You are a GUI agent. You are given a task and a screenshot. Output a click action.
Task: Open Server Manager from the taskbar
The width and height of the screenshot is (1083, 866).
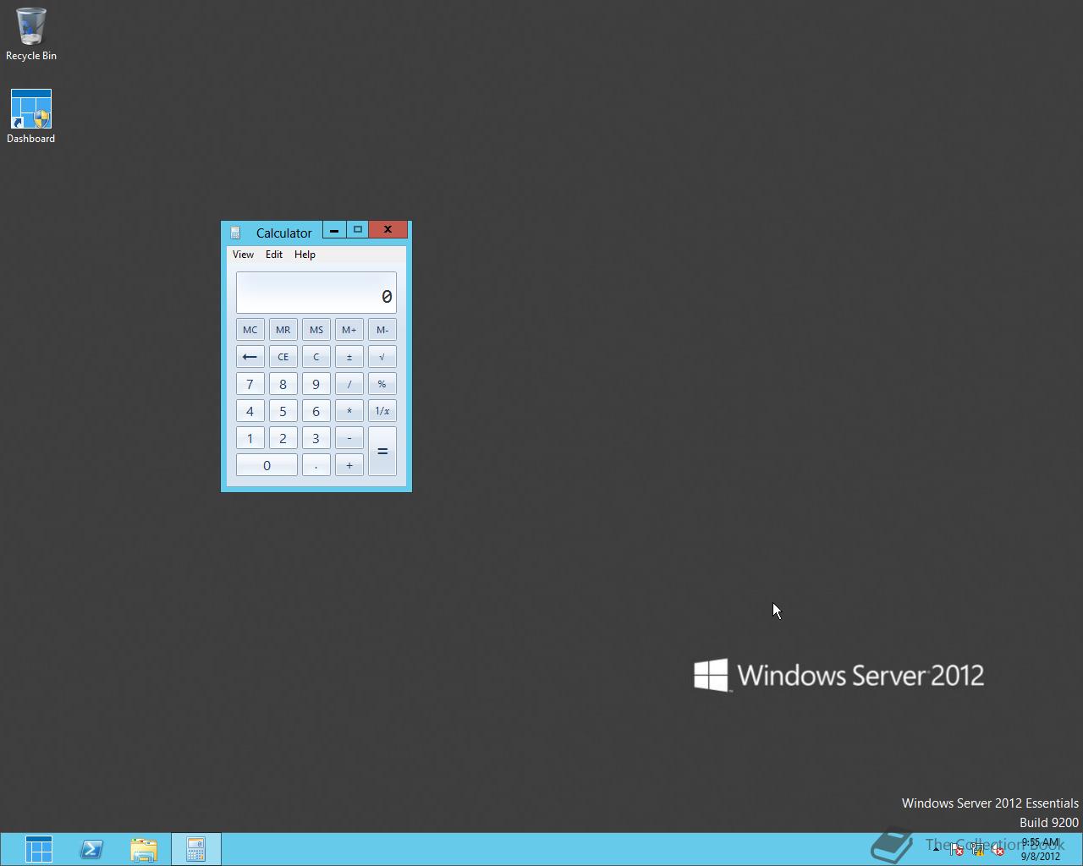click(39, 849)
